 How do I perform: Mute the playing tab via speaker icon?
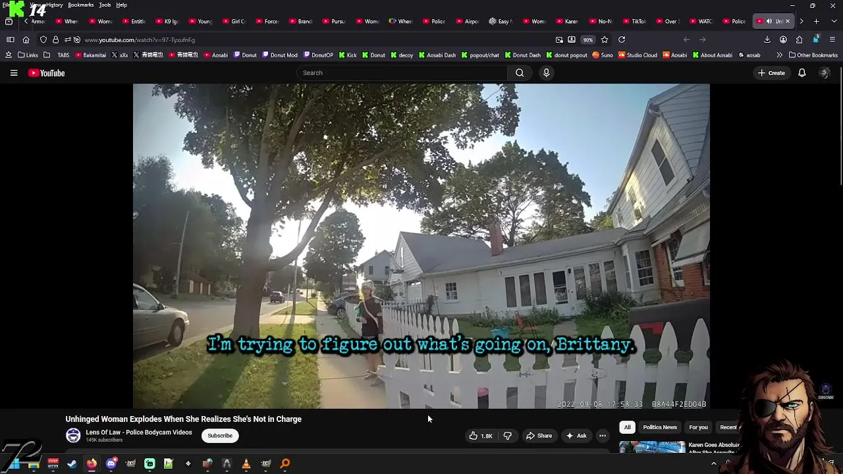[769, 21]
